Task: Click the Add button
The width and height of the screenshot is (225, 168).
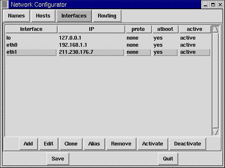Action: [x=28, y=144]
